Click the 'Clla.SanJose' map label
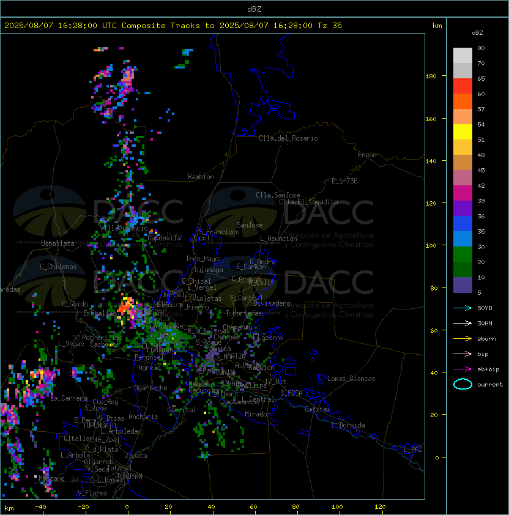 tap(278, 195)
